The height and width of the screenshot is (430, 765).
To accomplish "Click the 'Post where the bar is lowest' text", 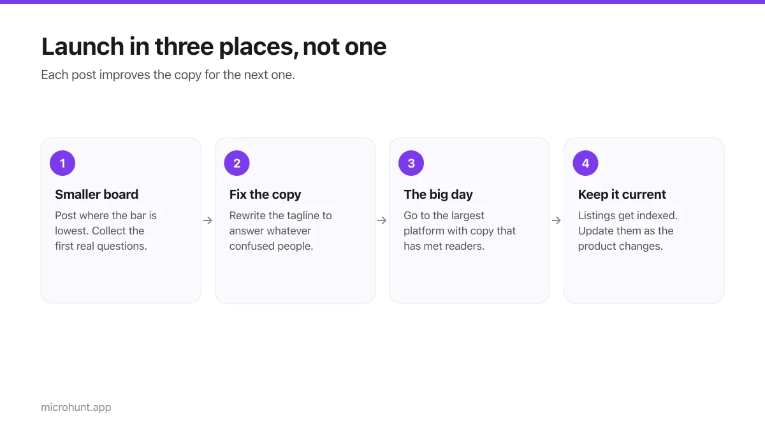I will [106, 231].
